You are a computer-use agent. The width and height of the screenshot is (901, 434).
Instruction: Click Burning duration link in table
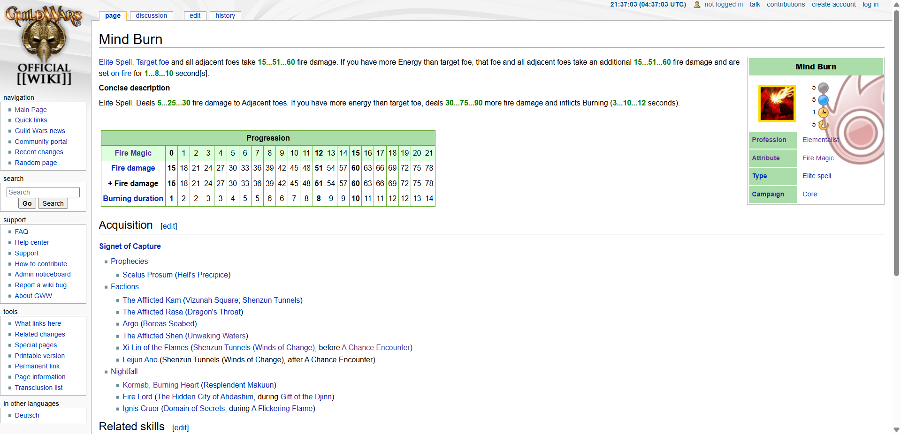click(x=133, y=198)
